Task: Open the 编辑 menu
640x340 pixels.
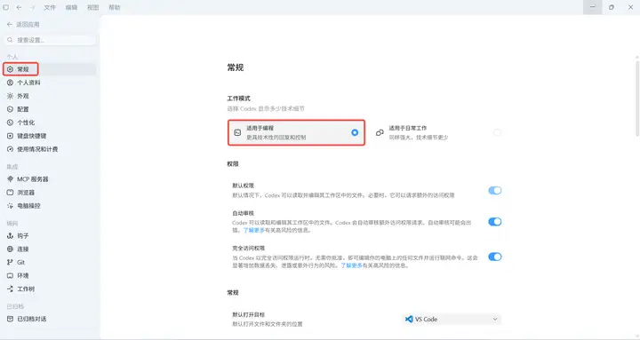Action: click(71, 7)
